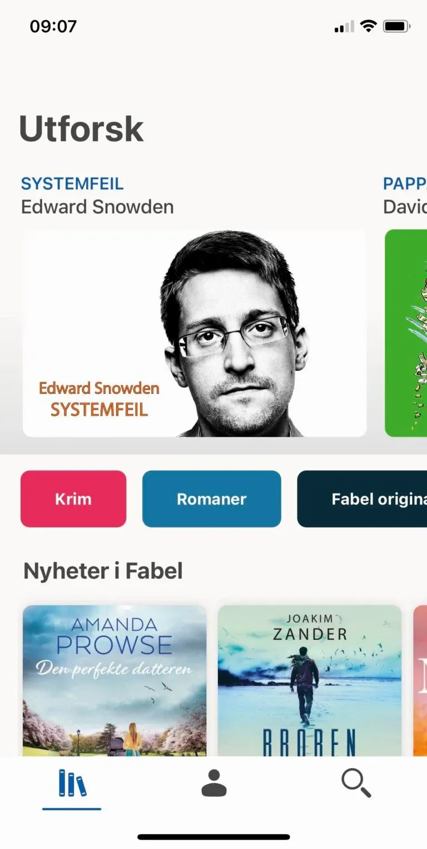Open the Fabel originals category button
Image resolution: width=427 pixels, height=849 pixels.
pyautogui.click(x=362, y=499)
